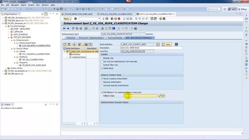Click the create BAdI definition page icon
249x140 pixels.
click(x=65, y=44)
